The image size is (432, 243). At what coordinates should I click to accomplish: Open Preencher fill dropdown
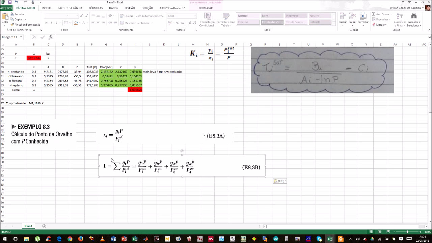click(x=382, y=19)
